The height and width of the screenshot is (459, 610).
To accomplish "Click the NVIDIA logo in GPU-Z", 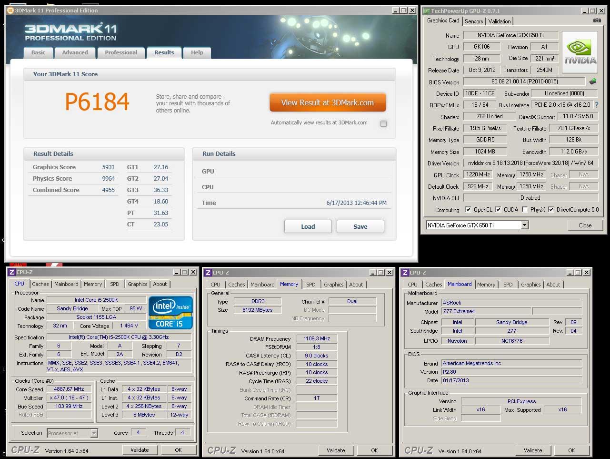I will click(580, 52).
